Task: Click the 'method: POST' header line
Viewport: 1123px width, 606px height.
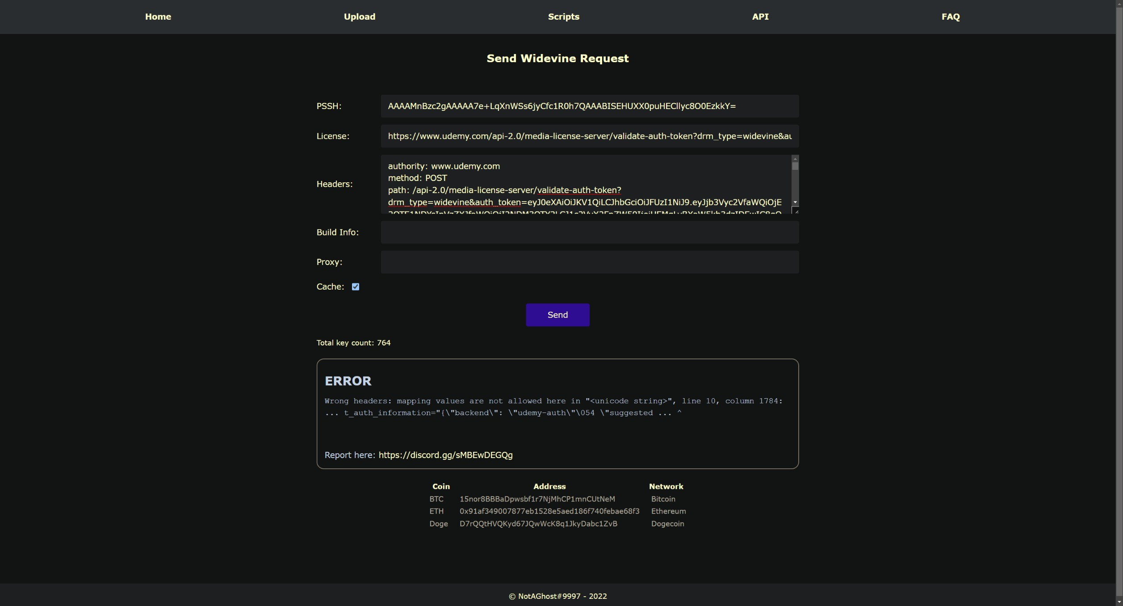Action: [x=417, y=178]
